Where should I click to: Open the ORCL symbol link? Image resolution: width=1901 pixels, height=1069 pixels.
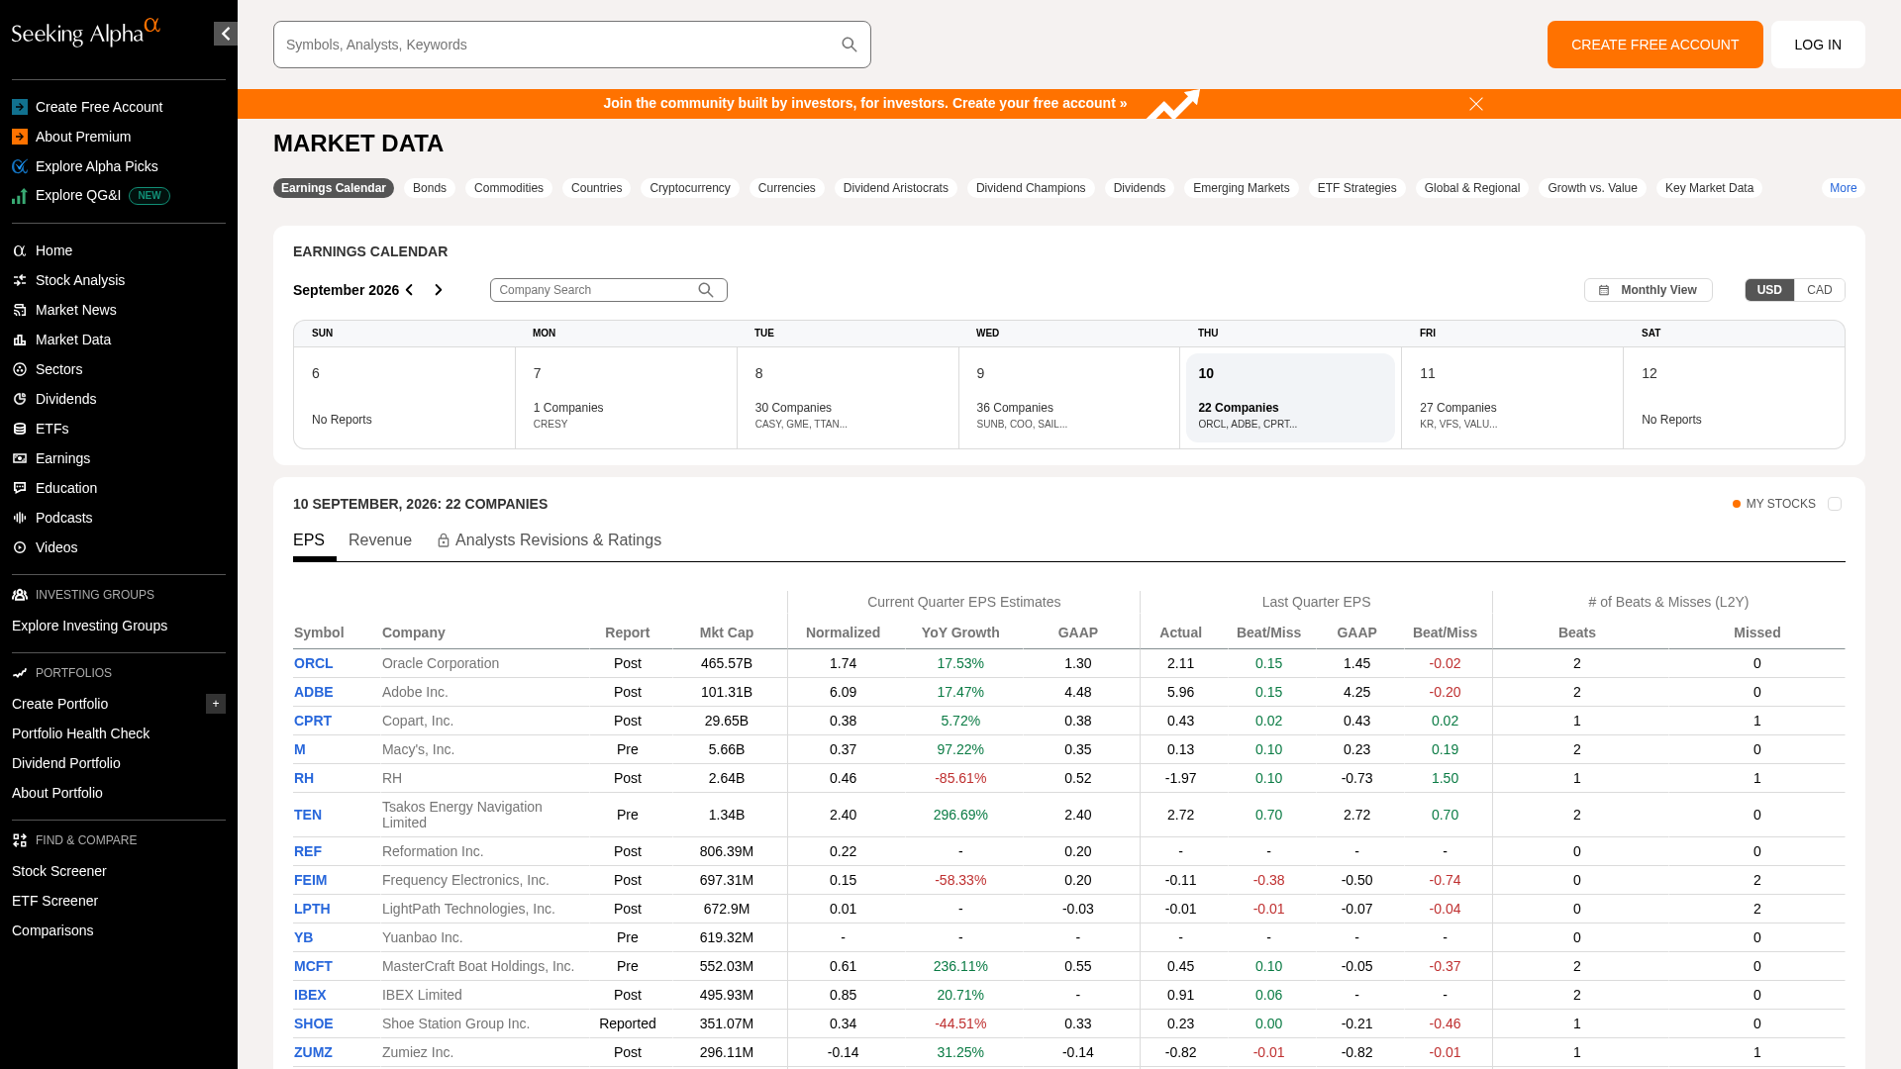[314, 663]
